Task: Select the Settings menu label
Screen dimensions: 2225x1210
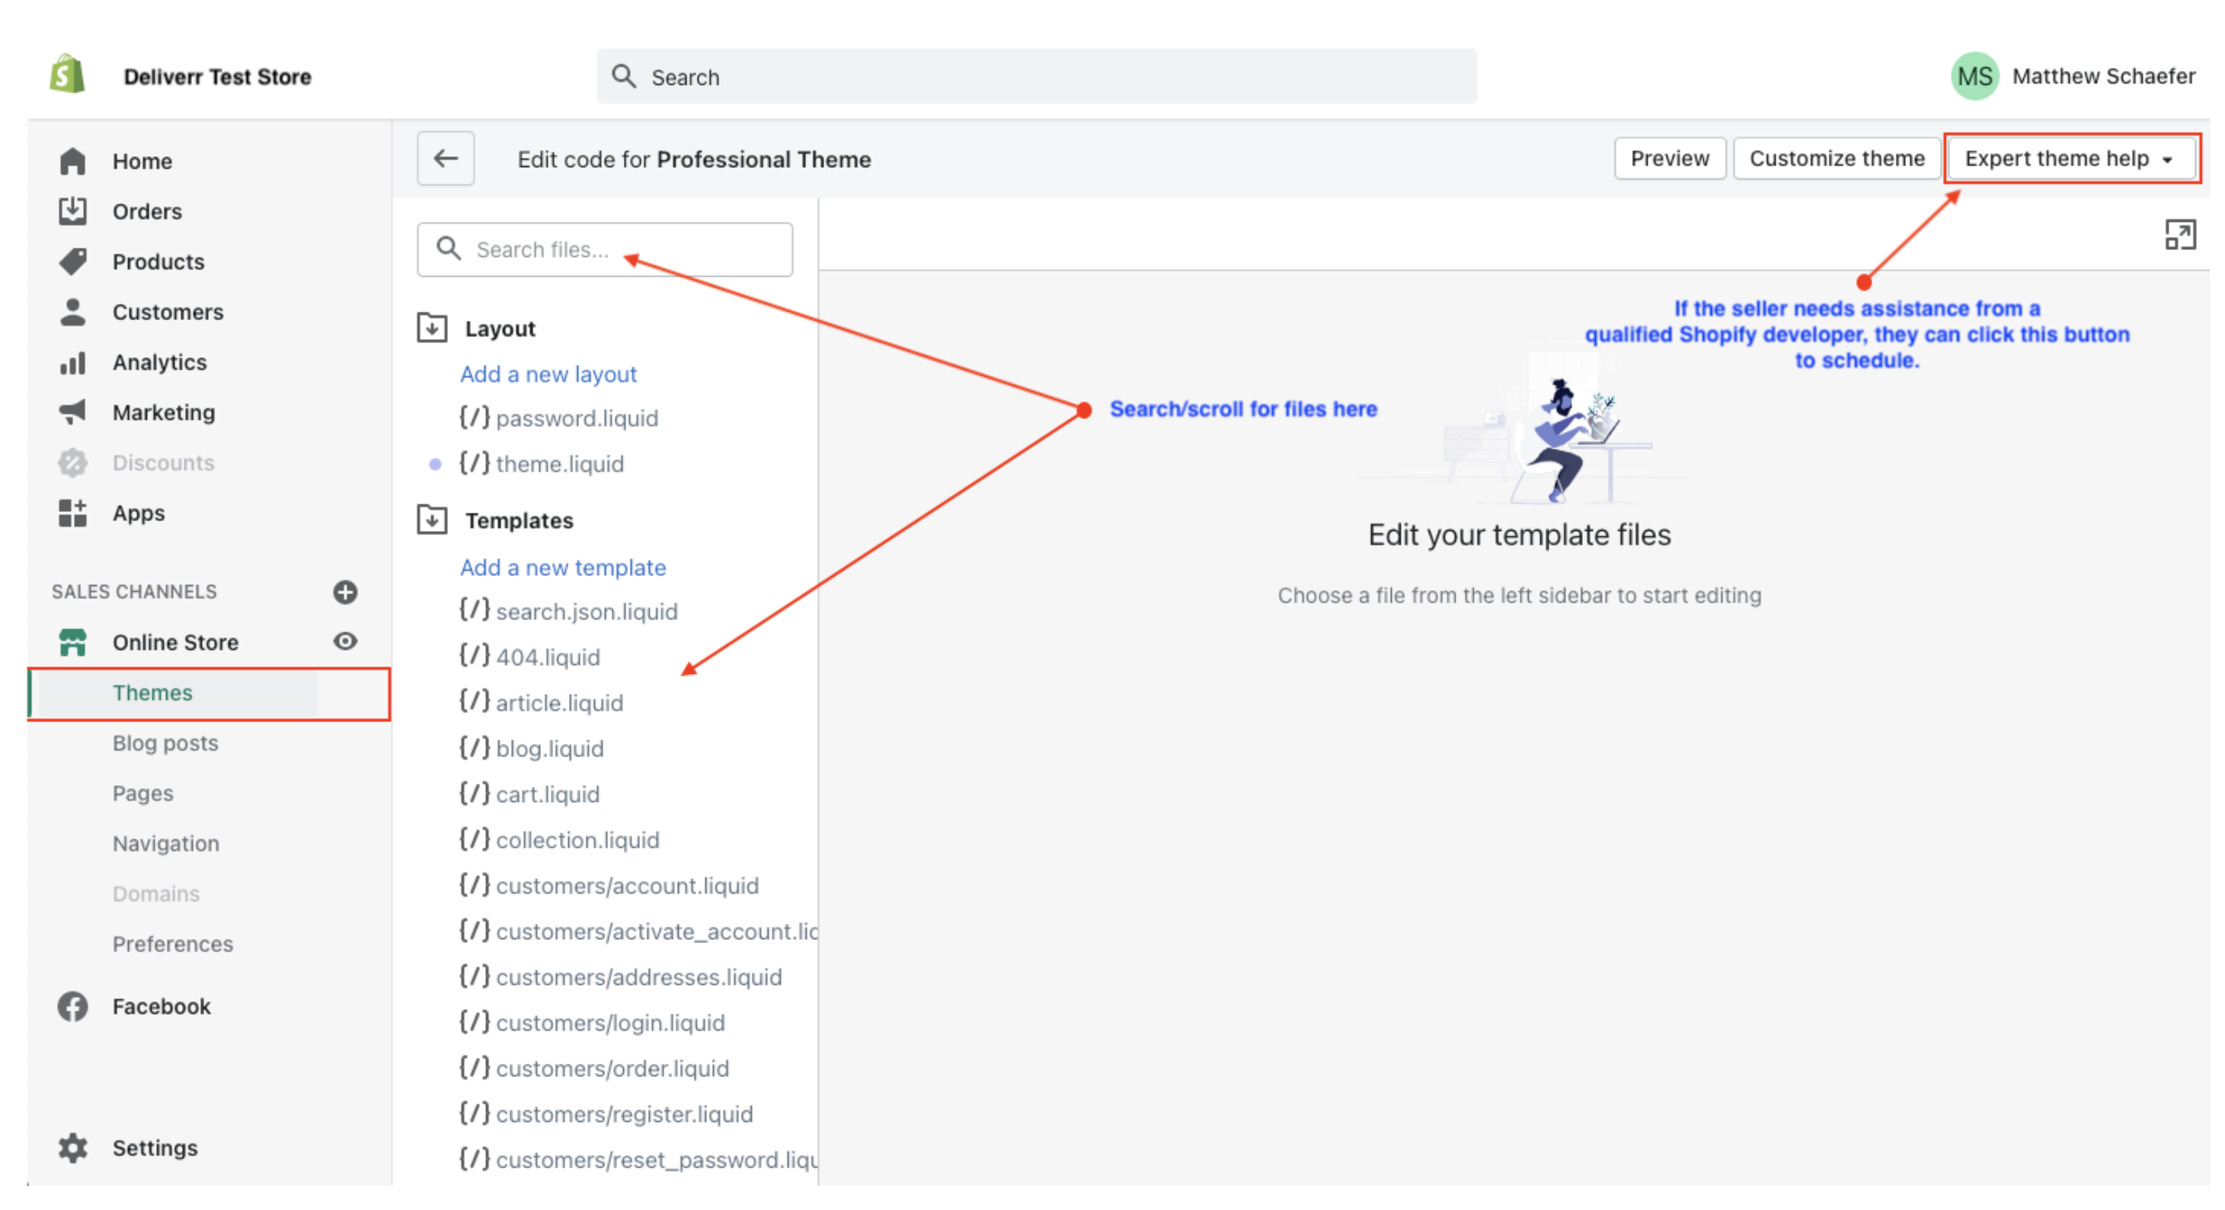Action: click(155, 1149)
